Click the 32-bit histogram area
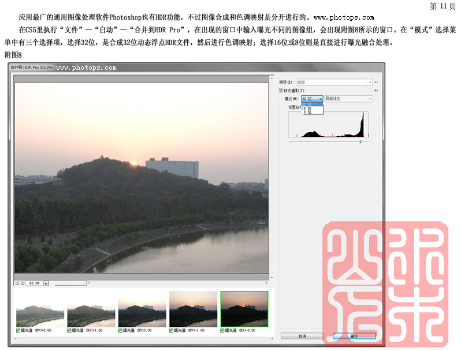 [x=328, y=124]
